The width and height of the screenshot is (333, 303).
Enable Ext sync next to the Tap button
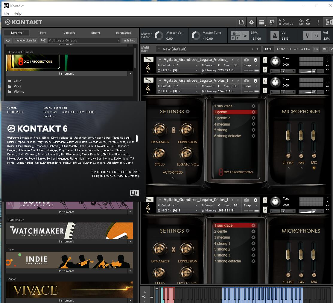[x=235, y=34]
